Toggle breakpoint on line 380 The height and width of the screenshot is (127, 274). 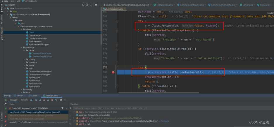(113, 72)
